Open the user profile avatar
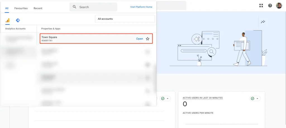 [279, 6]
